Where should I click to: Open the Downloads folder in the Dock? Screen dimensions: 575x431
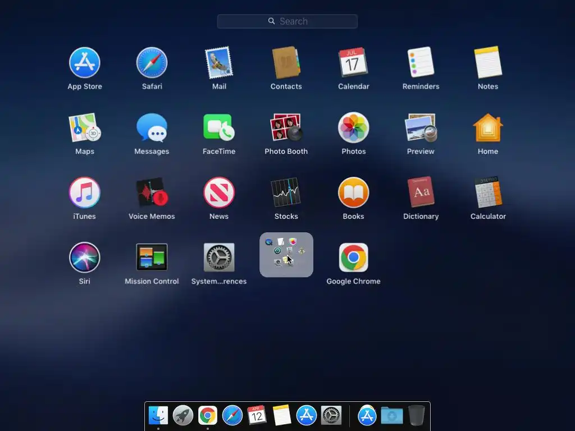click(391, 415)
